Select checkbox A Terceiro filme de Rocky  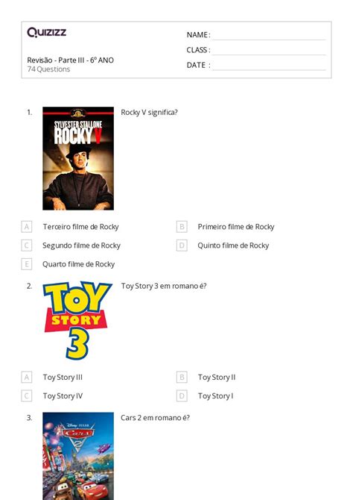(x=27, y=227)
